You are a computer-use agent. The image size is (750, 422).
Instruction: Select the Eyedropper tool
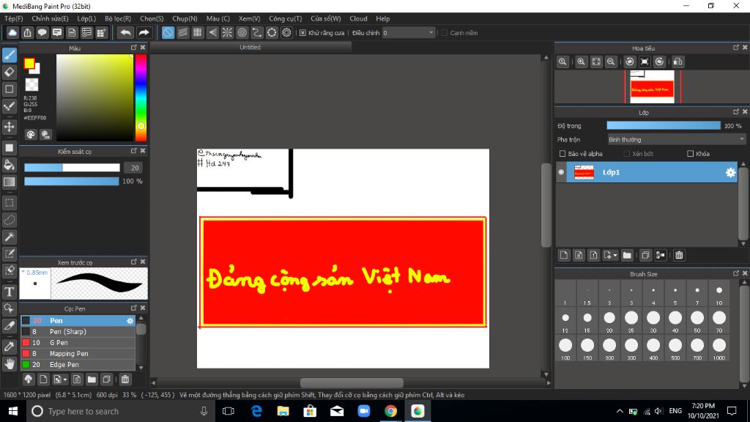[9, 347]
